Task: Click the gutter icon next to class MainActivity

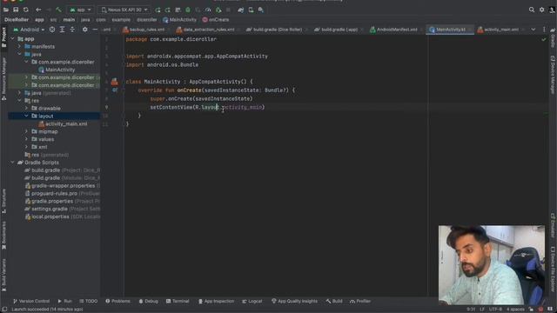Action: [x=114, y=82]
